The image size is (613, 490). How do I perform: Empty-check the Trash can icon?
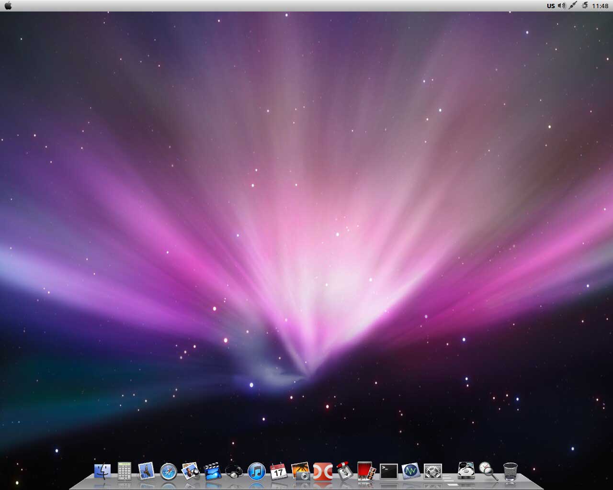click(511, 471)
